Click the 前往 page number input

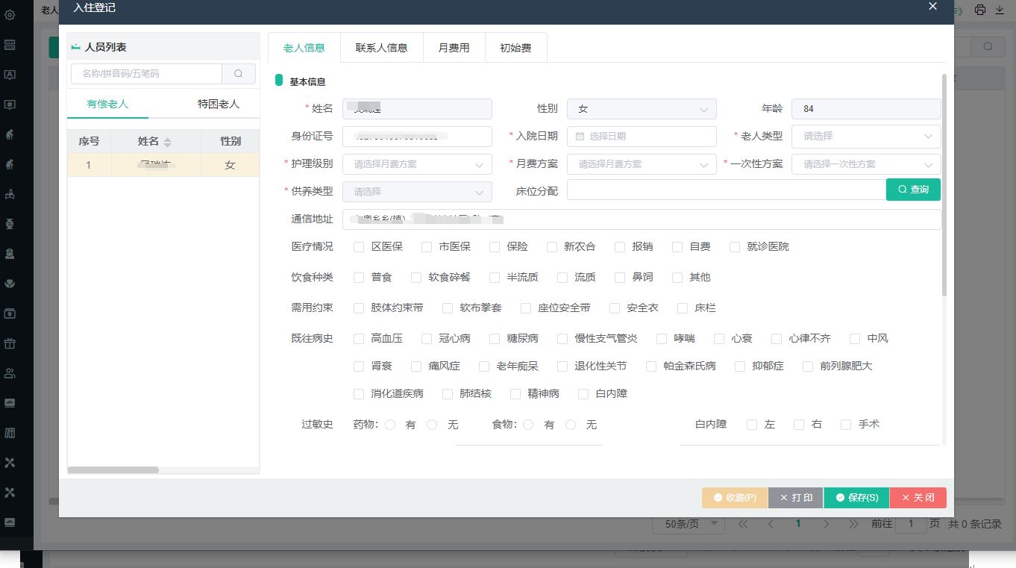pos(911,524)
